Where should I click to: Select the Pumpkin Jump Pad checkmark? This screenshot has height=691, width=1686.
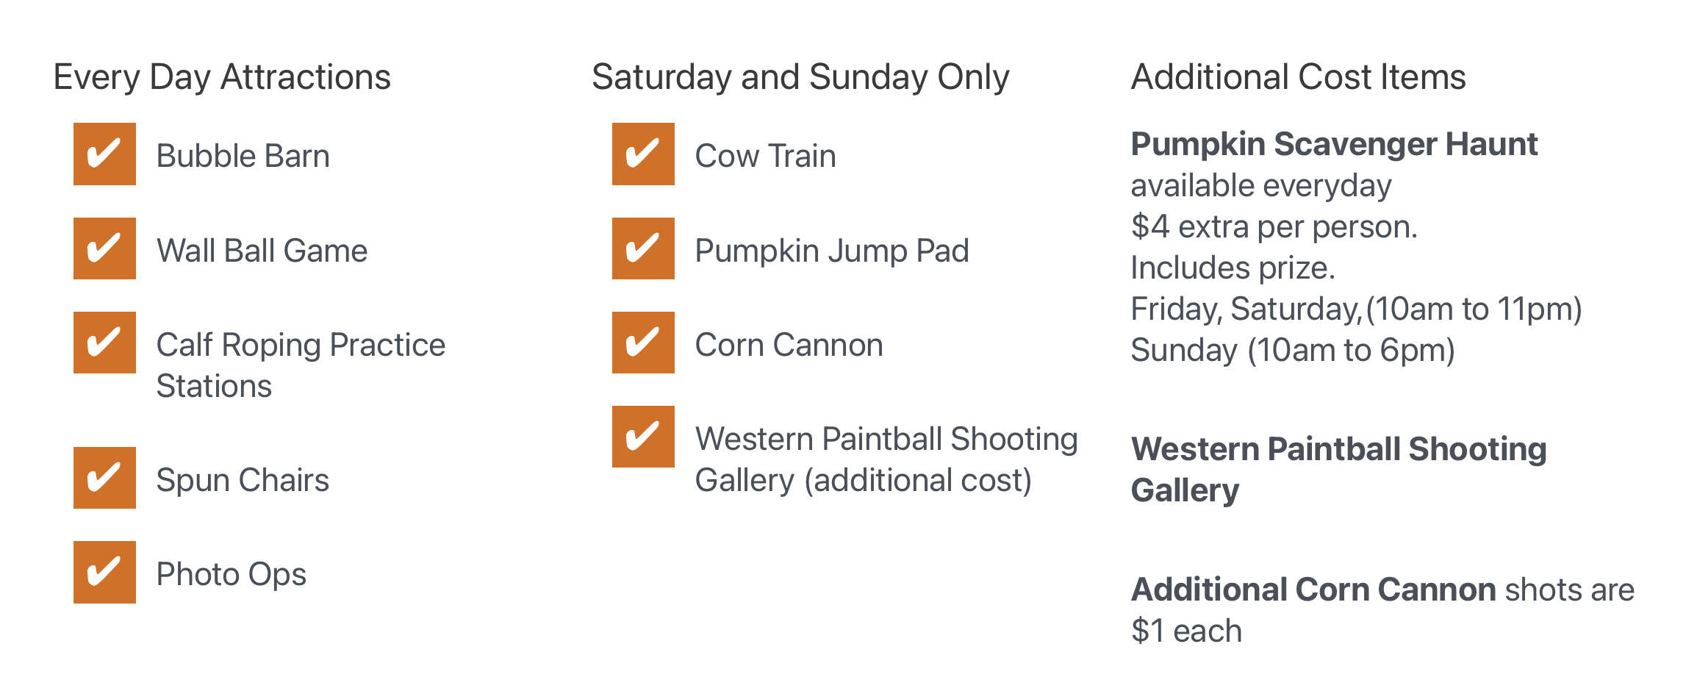pyautogui.click(x=643, y=248)
